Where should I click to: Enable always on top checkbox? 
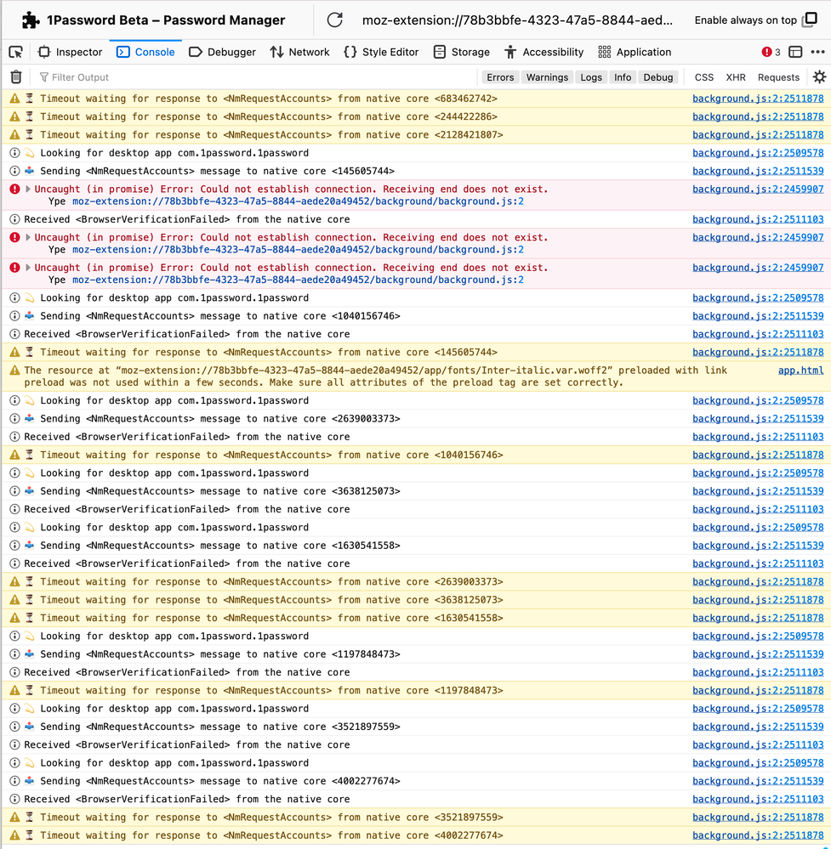pyautogui.click(x=811, y=20)
